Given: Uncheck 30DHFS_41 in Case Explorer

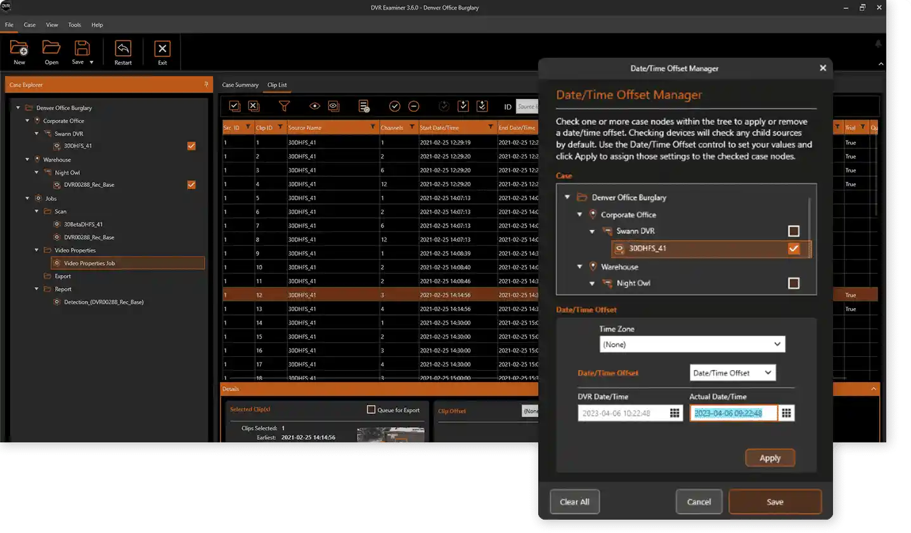Looking at the screenshot, I should pyautogui.click(x=191, y=146).
